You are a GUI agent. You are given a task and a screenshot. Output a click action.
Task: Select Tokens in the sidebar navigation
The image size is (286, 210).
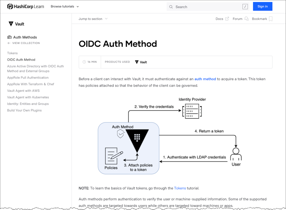click(12, 53)
